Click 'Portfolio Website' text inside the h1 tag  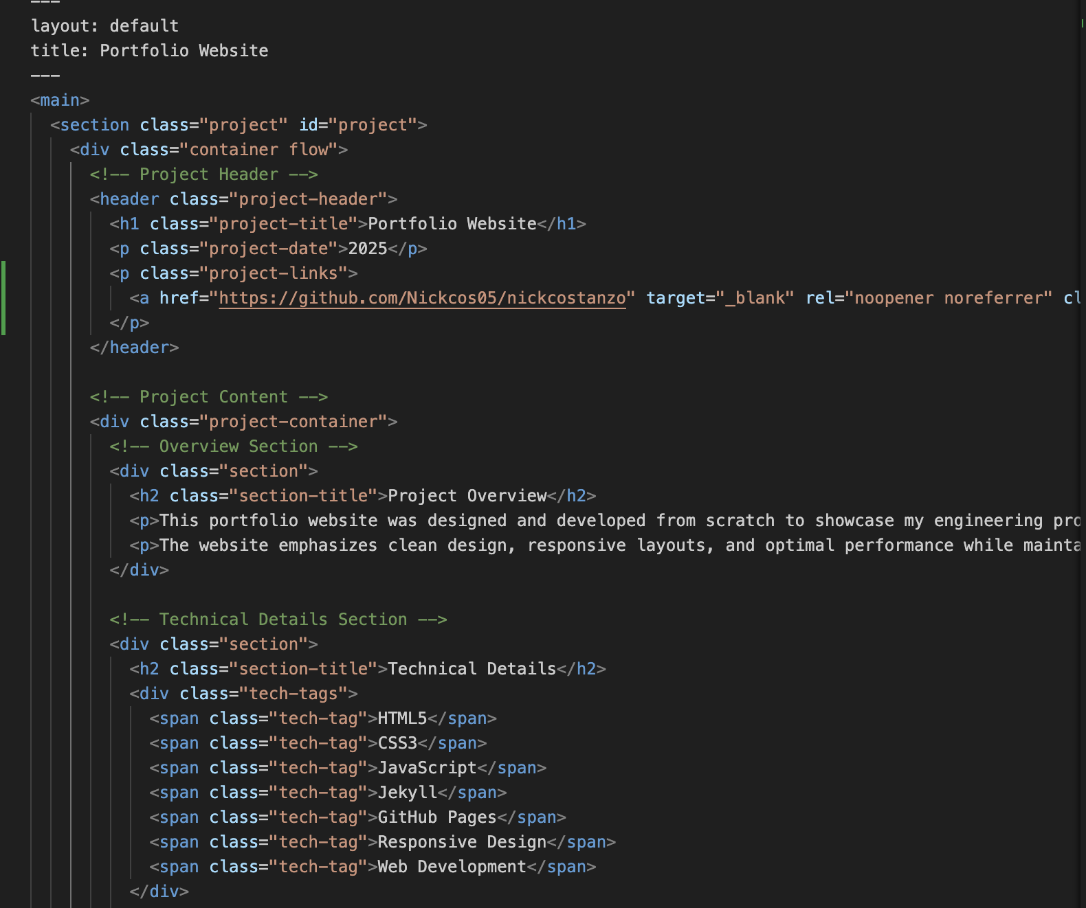coord(452,224)
